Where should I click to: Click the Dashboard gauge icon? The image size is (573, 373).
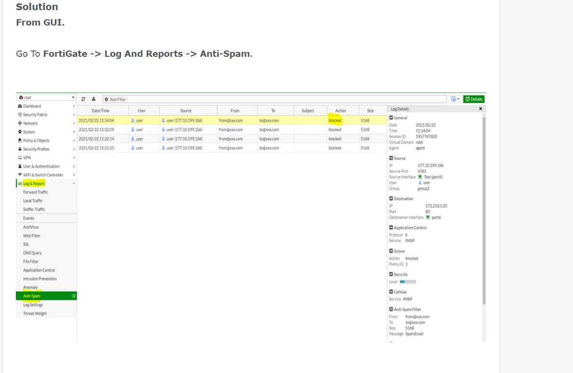(20, 106)
